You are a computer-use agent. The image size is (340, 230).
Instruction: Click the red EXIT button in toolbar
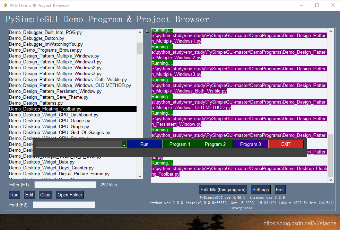[286, 144]
